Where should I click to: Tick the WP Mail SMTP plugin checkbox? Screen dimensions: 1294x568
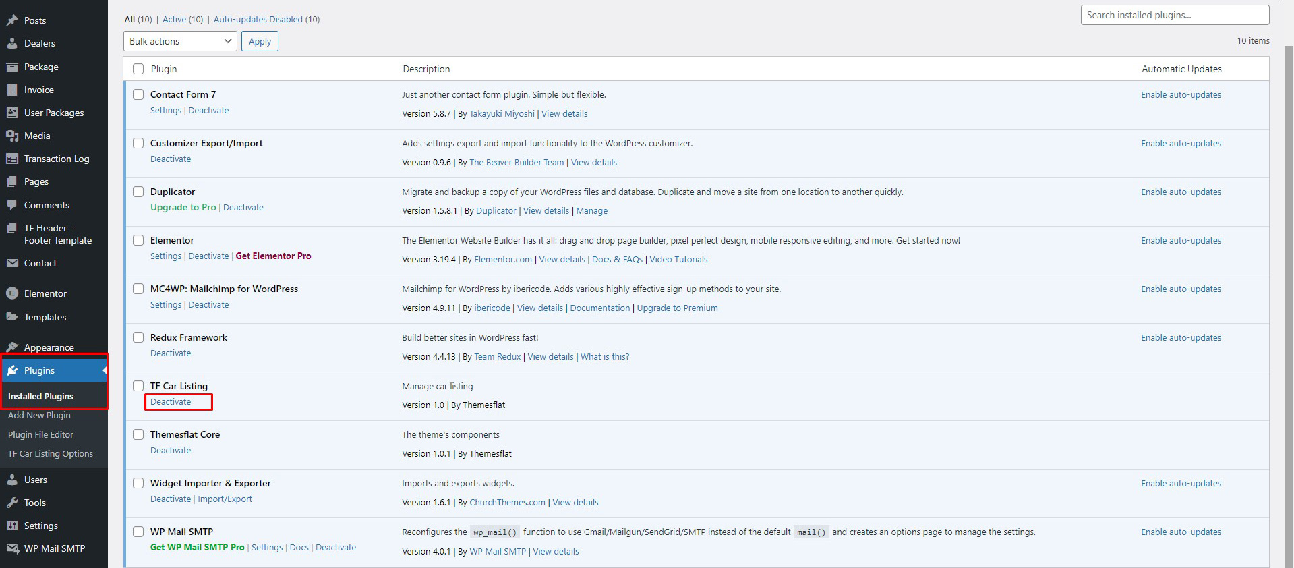coord(138,532)
